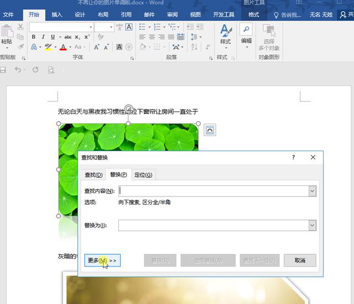Toggle bold formatting
The height and width of the screenshot is (304, 354).
tap(34, 37)
